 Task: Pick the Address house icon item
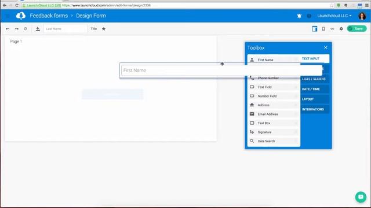(252, 105)
